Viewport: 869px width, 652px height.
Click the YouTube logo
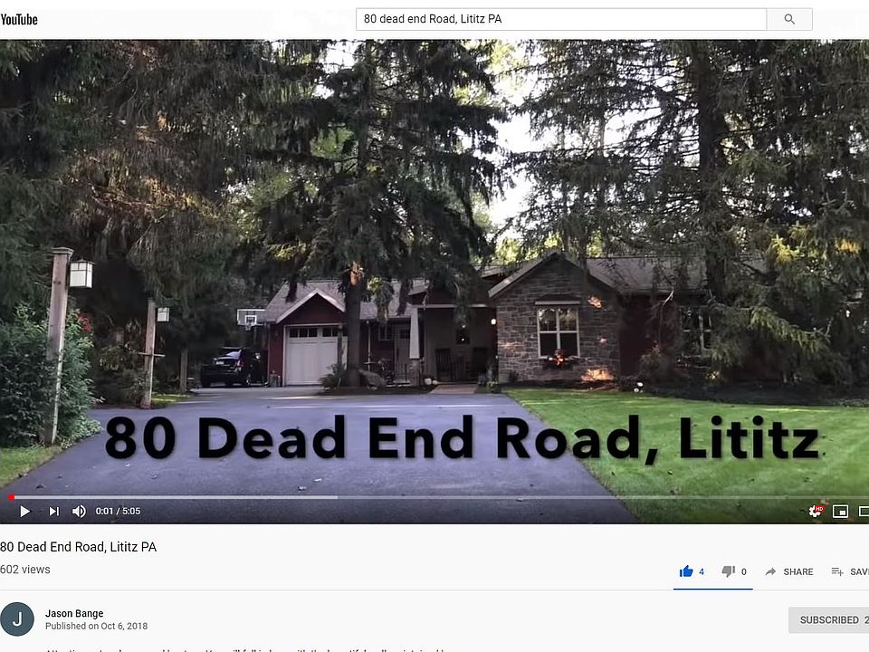pos(19,19)
